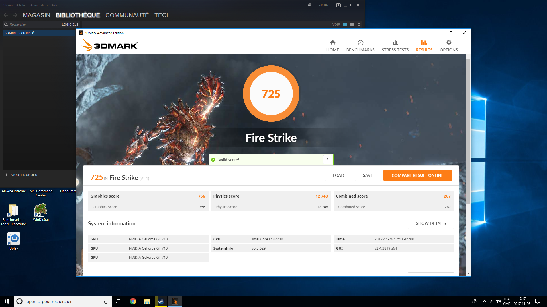Click Steam back navigation arrow
The height and width of the screenshot is (307, 547).
(x=6, y=15)
